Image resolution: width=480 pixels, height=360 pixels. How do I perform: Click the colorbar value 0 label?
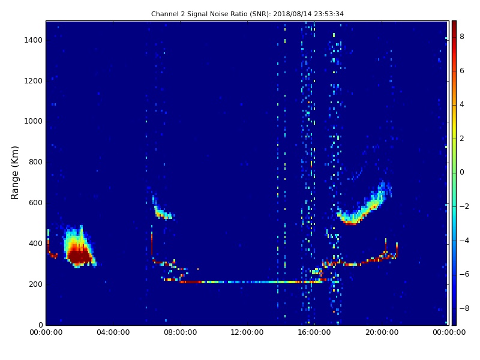pyautogui.click(x=462, y=172)
